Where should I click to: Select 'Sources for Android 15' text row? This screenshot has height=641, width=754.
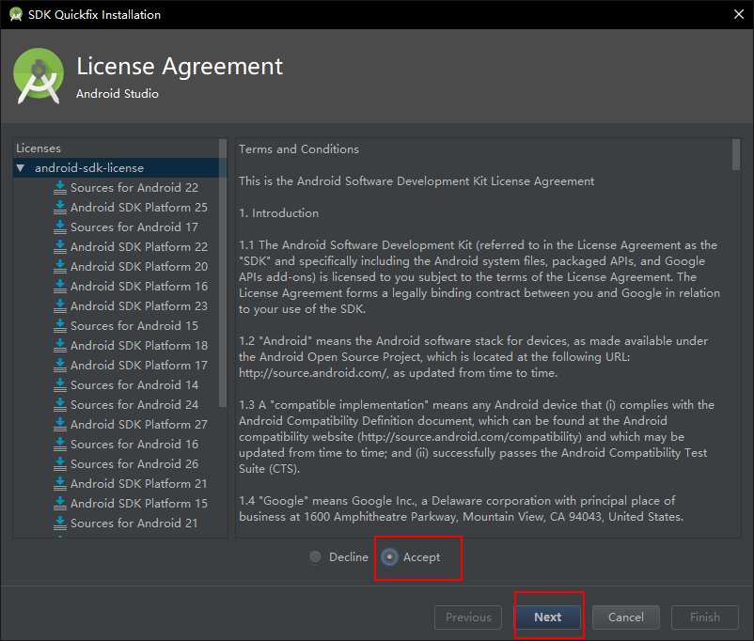pyautogui.click(x=134, y=325)
